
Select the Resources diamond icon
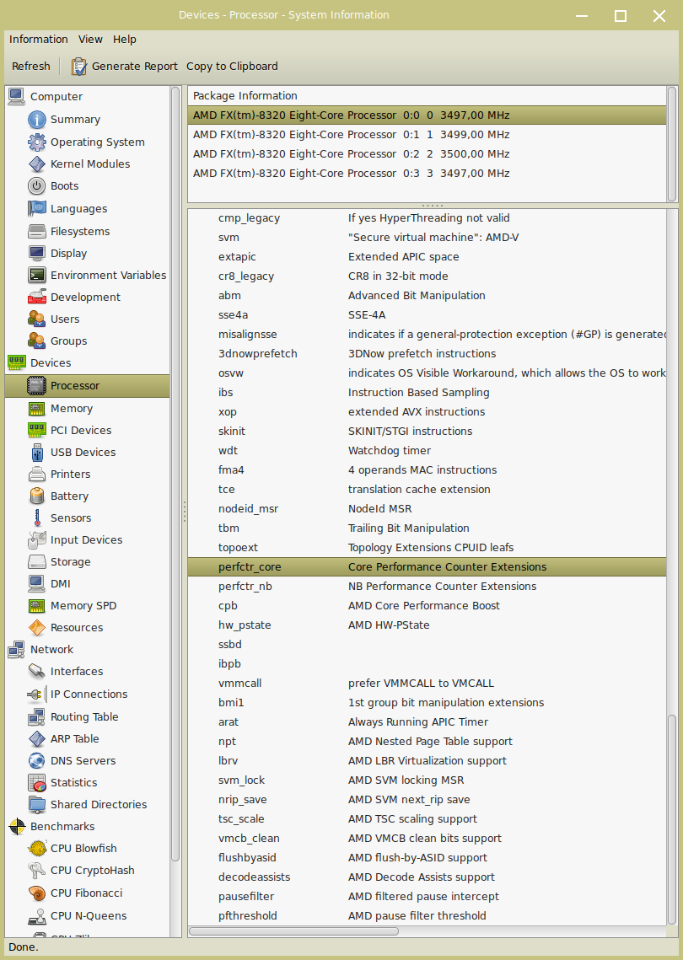click(x=37, y=628)
